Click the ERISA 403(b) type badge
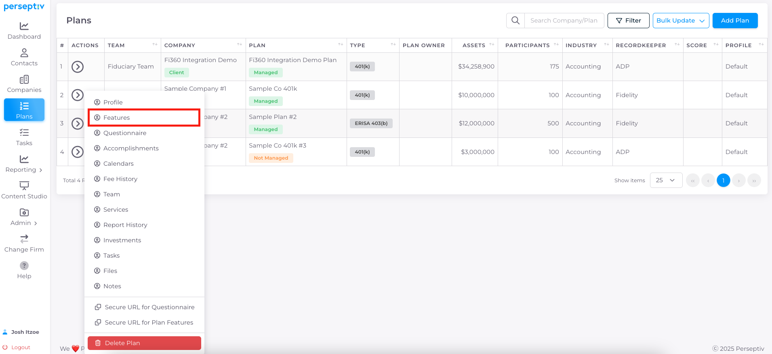 pos(371,123)
